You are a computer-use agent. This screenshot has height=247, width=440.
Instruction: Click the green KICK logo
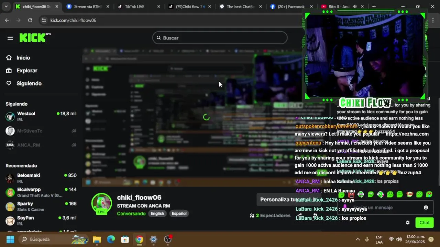35,37
